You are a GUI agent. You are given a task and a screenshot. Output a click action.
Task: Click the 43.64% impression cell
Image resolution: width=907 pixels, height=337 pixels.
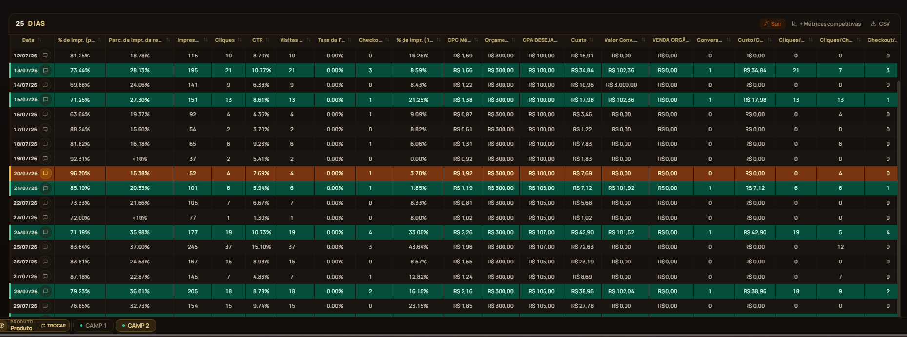point(419,247)
